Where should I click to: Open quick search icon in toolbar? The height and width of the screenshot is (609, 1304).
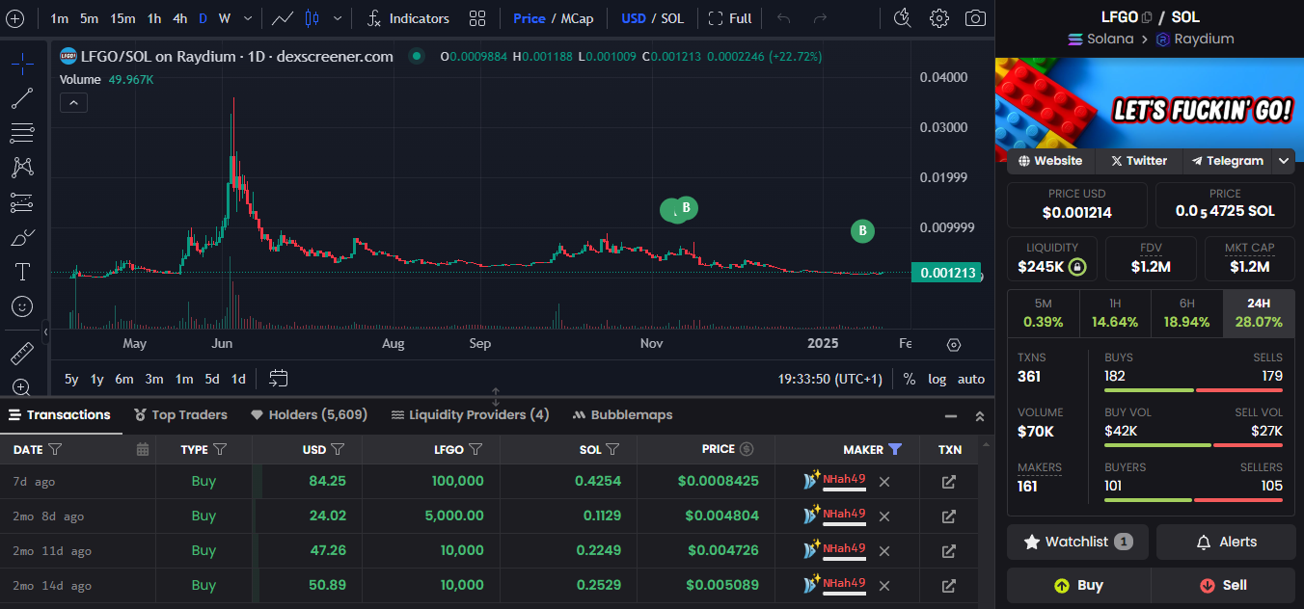pyautogui.click(x=902, y=18)
